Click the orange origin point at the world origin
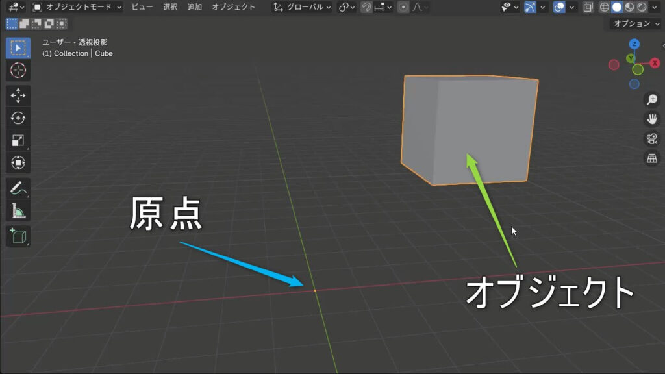The image size is (665, 374). [315, 290]
